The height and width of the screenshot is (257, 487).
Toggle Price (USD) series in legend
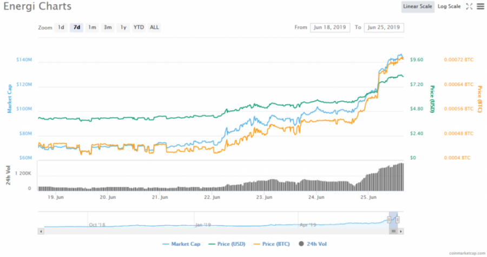point(227,244)
